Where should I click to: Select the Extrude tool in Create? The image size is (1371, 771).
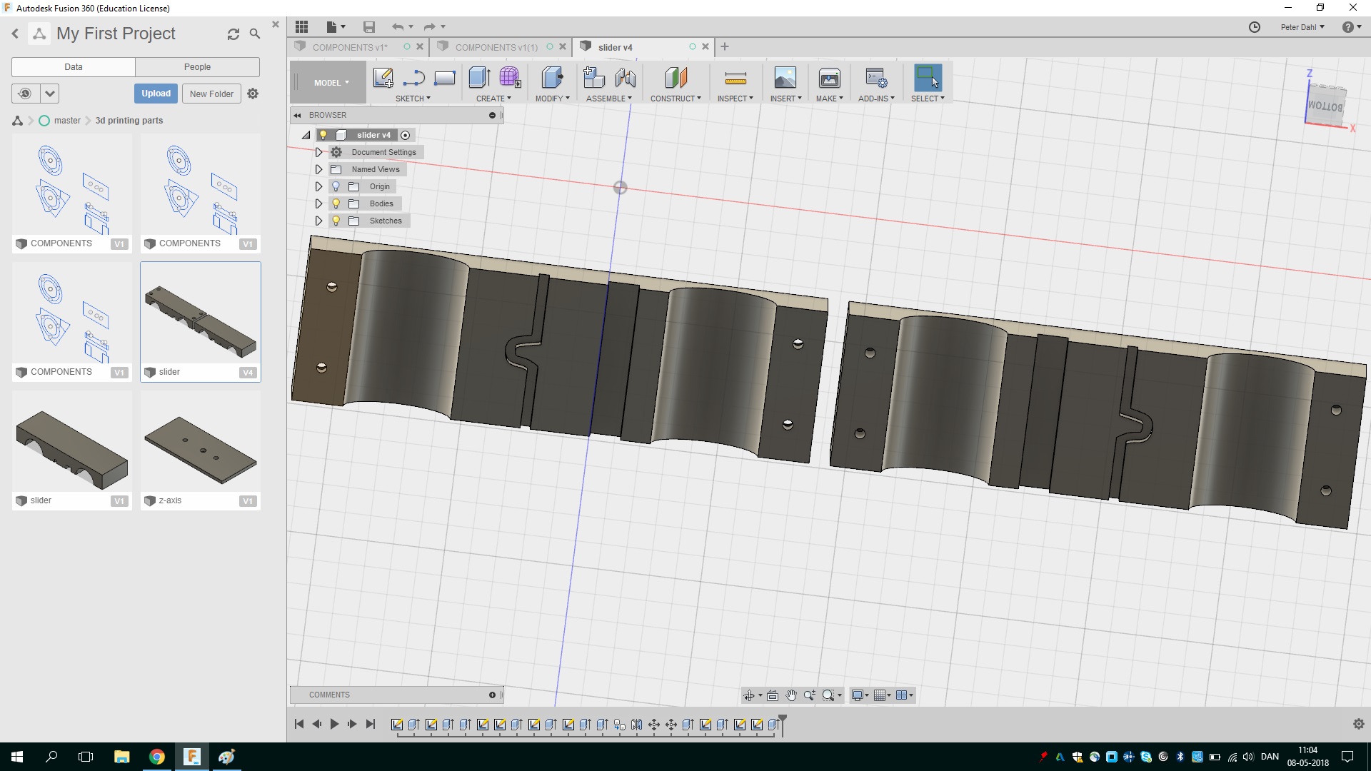479,78
